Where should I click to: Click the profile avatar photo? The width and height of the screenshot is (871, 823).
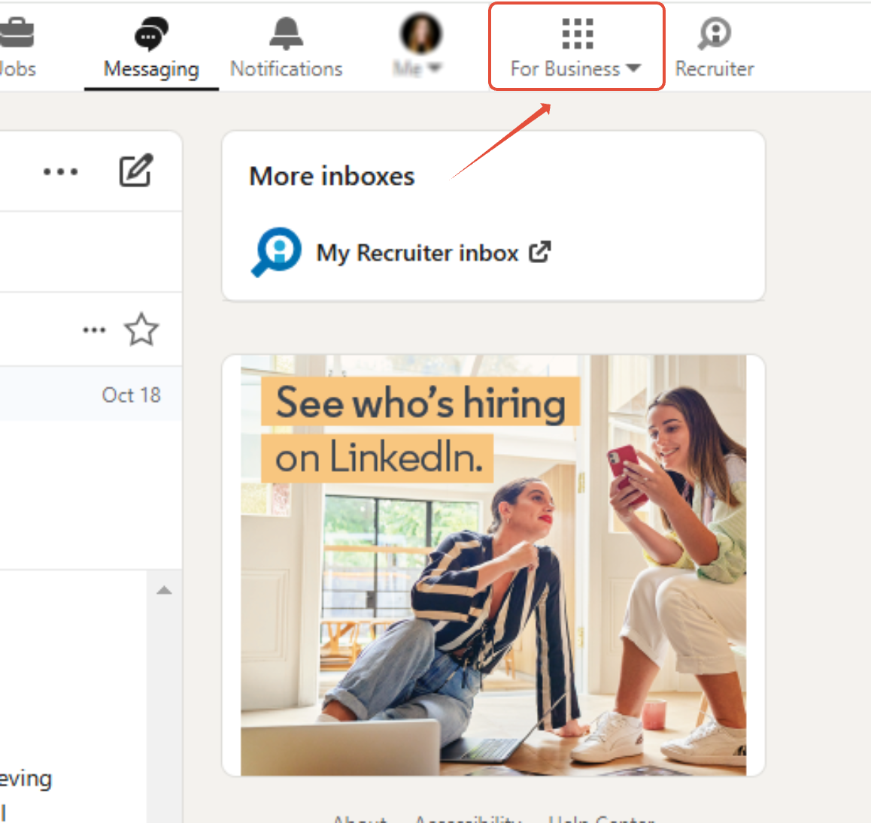pos(420,33)
